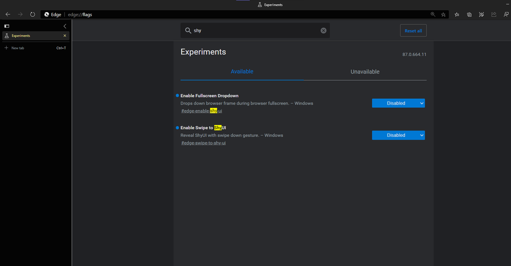The width and height of the screenshot is (511, 266).
Task: Click 'Drops down browser frame' description
Action: [247, 104]
